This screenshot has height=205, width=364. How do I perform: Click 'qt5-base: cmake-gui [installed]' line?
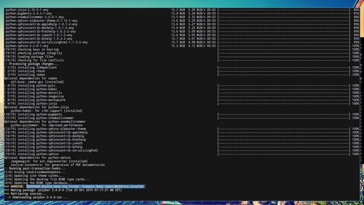37,82
